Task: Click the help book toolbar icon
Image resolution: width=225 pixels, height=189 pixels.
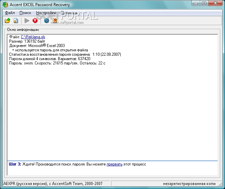Action: (x=55, y=20)
